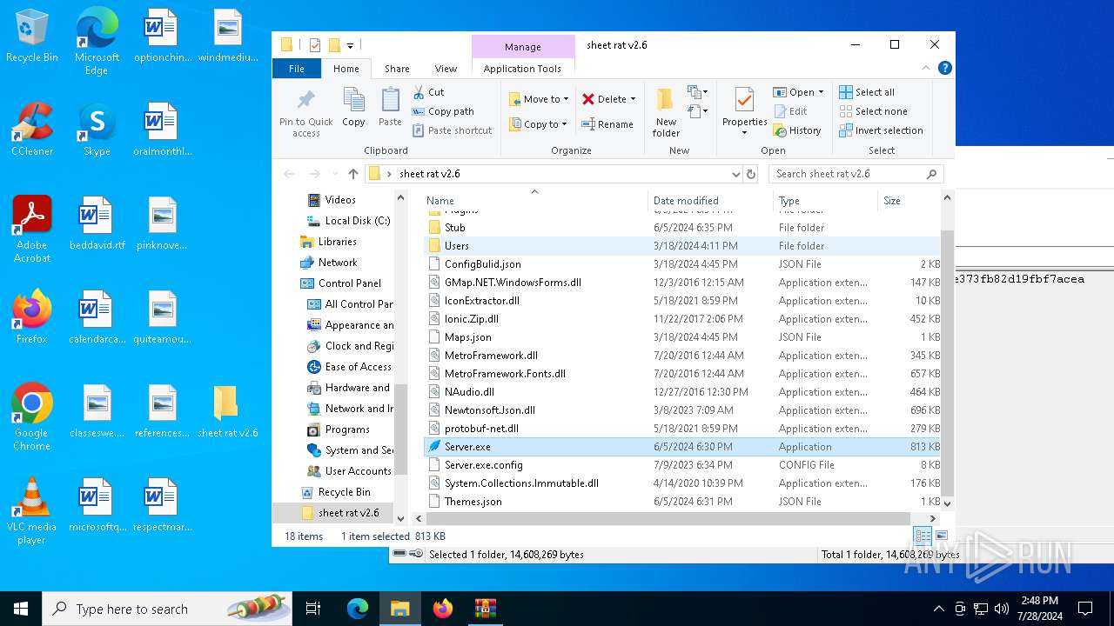The image size is (1114, 626).
Task: Click the Up one level arrow
Action: coord(352,174)
